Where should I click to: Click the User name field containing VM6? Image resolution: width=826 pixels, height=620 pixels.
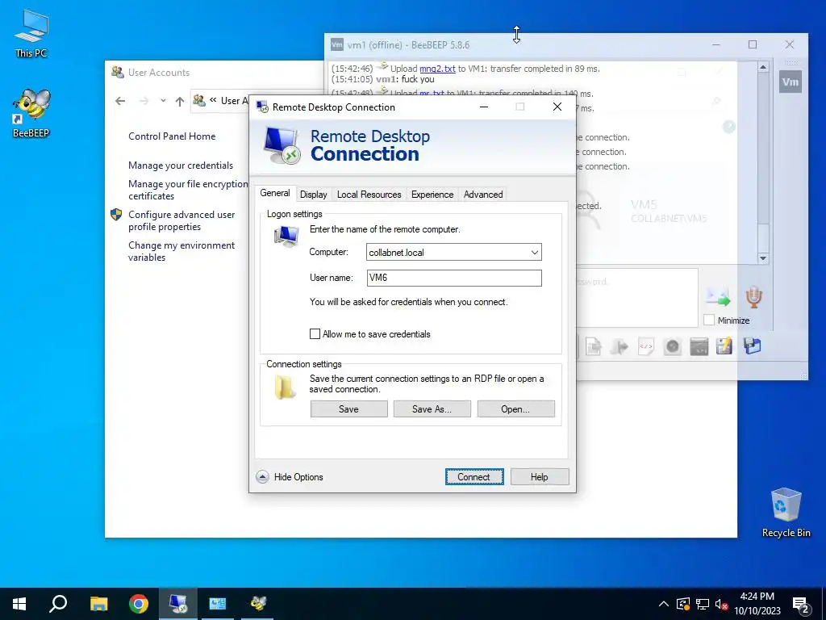click(x=454, y=278)
